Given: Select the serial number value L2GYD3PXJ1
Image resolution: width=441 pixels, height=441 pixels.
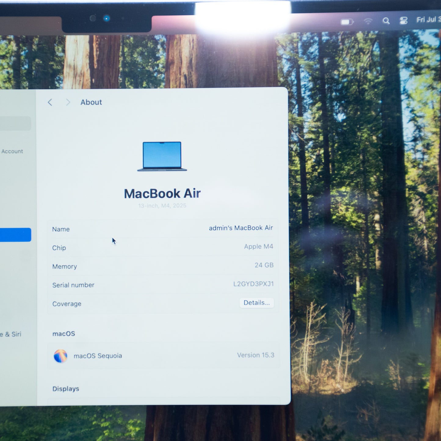Looking at the screenshot, I should click(253, 284).
